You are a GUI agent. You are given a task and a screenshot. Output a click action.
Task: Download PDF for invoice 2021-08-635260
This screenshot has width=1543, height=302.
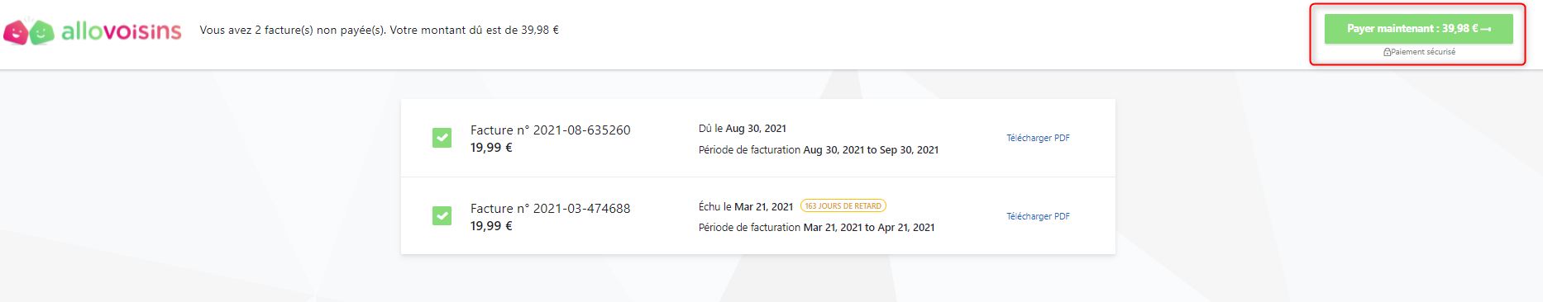(1038, 138)
